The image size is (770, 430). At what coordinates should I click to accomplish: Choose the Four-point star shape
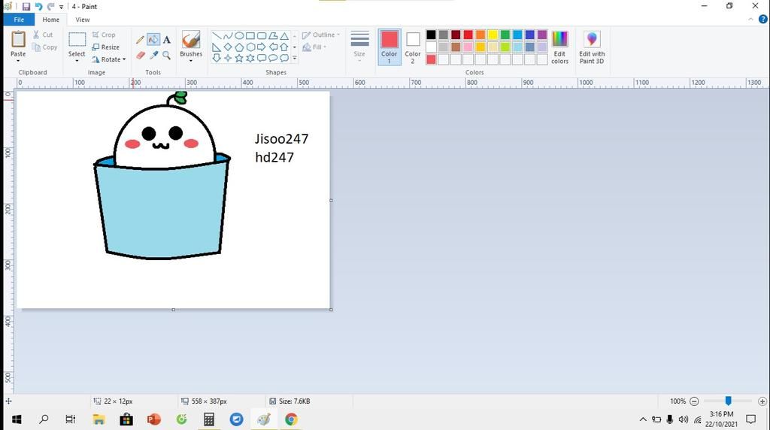coord(228,58)
